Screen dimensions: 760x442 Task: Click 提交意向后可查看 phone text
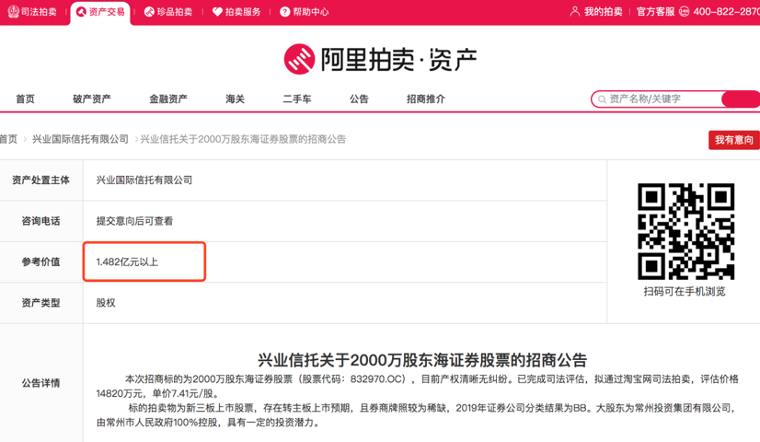(x=134, y=221)
